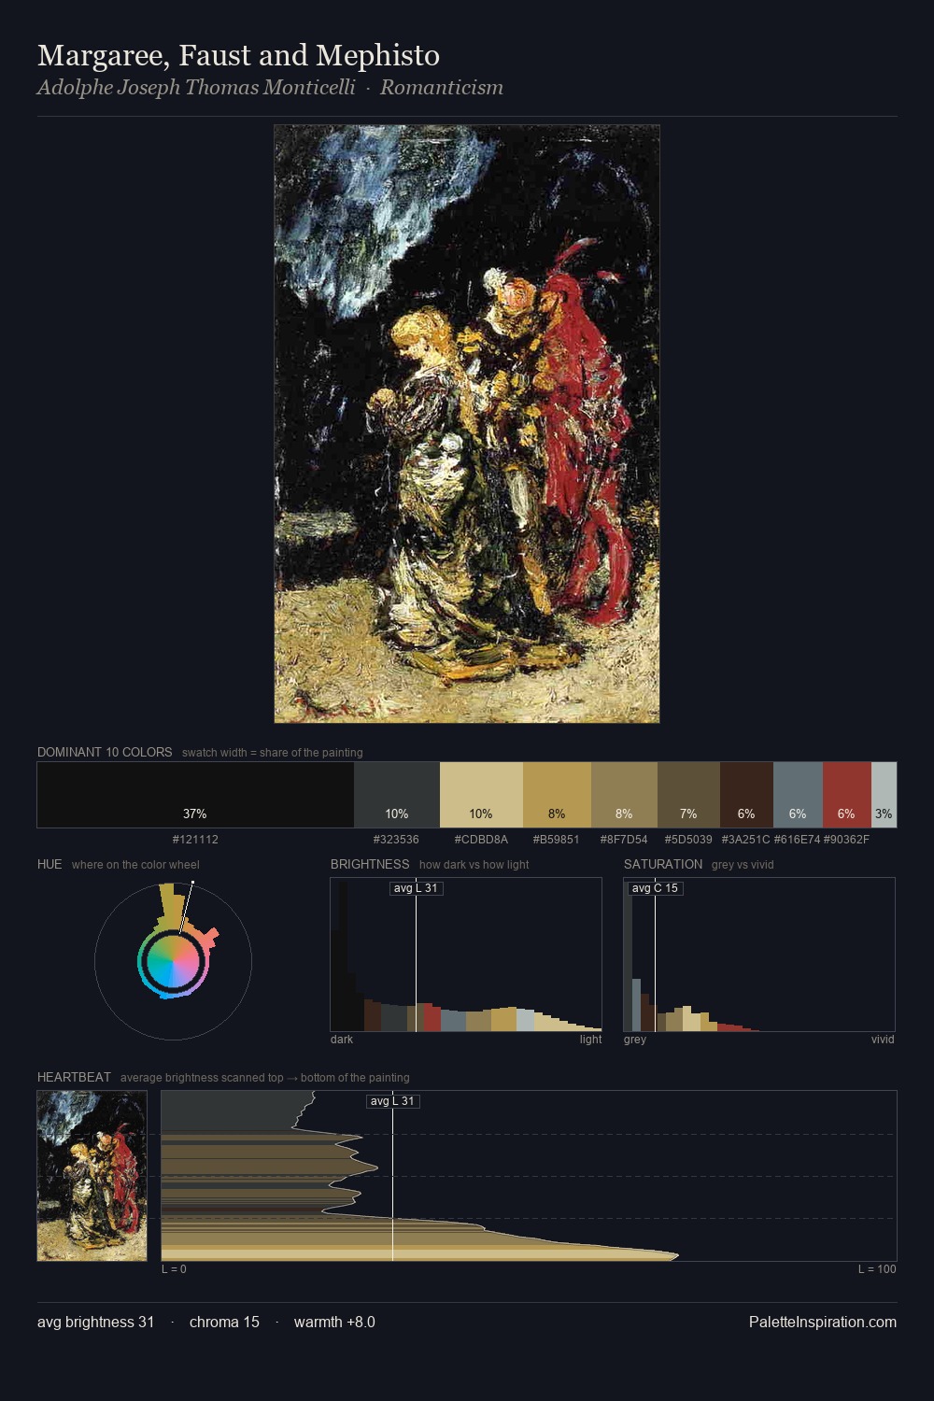Click the 'HEARTBEAT' section heading
Screen dimensions: 934x1401
74,1077
